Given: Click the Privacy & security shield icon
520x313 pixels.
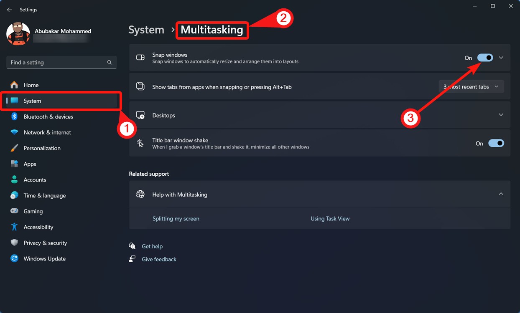Looking at the screenshot, I should click(14, 242).
